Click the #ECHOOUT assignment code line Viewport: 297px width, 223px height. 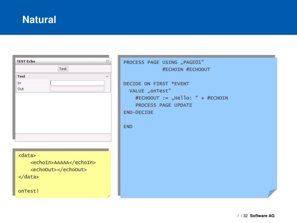pyautogui.click(x=182, y=98)
